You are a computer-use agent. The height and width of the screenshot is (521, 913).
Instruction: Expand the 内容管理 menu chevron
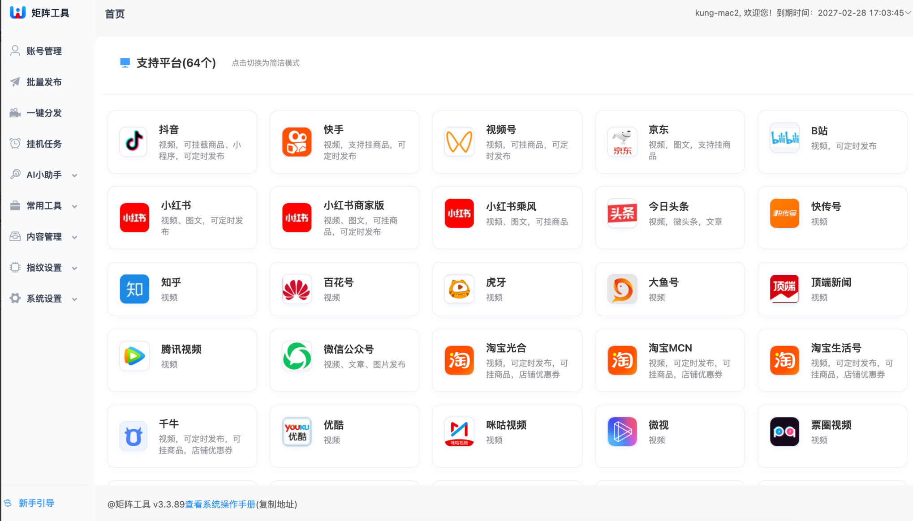75,237
